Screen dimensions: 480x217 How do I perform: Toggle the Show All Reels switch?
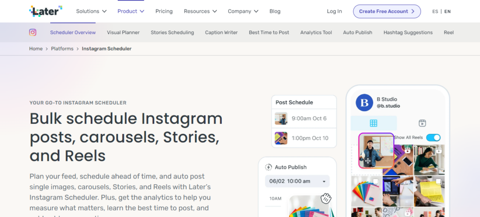(x=433, y=137)
